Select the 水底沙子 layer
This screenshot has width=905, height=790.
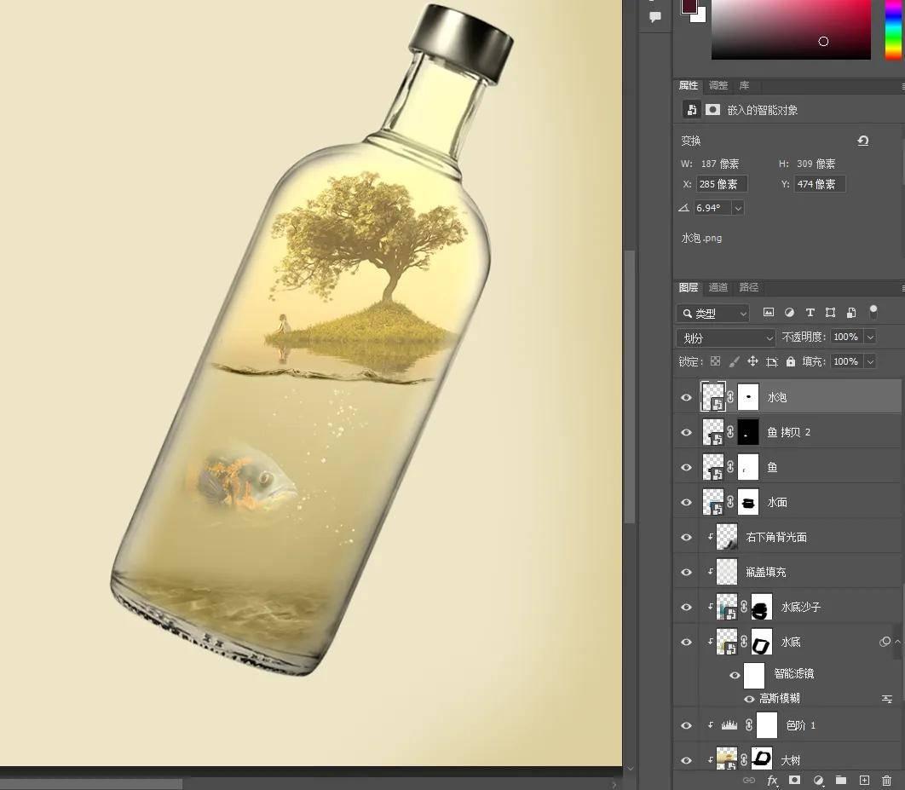point(801,607)
